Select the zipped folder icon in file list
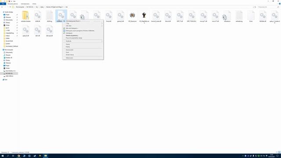The height and width of the screenshot is (158, 281). tap(25, 15)
